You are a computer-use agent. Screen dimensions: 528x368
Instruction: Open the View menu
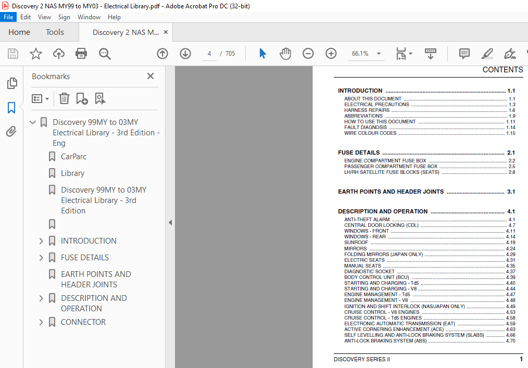click(x=44, y=17)
